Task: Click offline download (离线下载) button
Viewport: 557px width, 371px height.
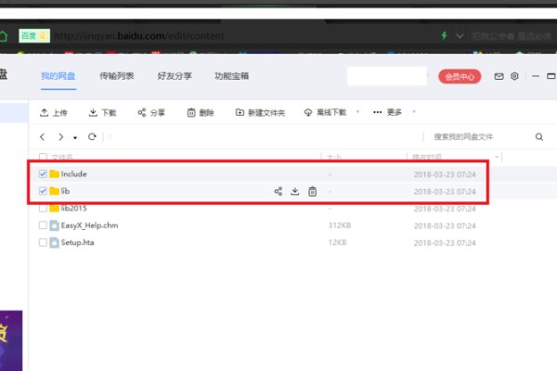Action: (325, 112)
